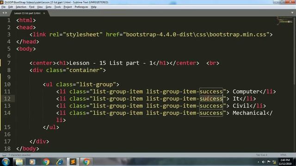The image size is (296, 166).
Task: Click line number 12 in gutter
Action: [7, 99]
